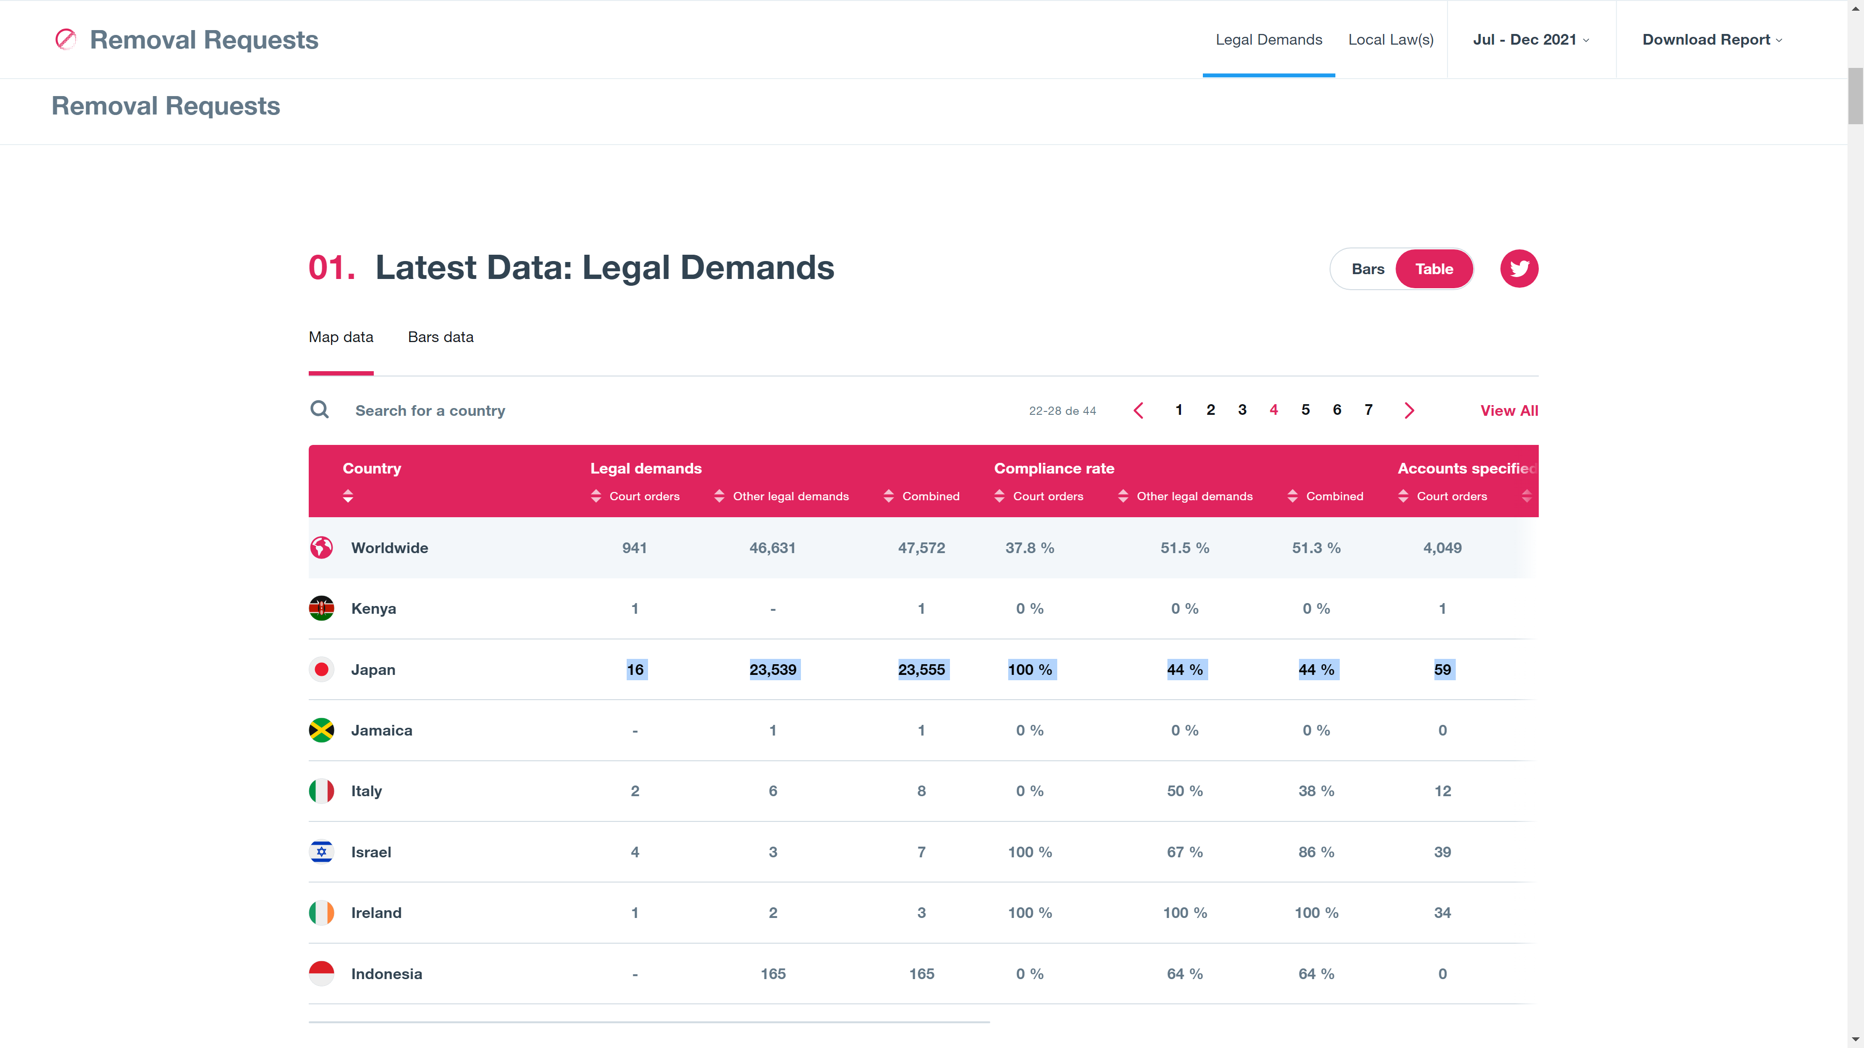The height and width of the screenshot is (1048, 1864).
Task: Click Japan's 23,539 other legal demands value
Action: click(x=773, y=670)
